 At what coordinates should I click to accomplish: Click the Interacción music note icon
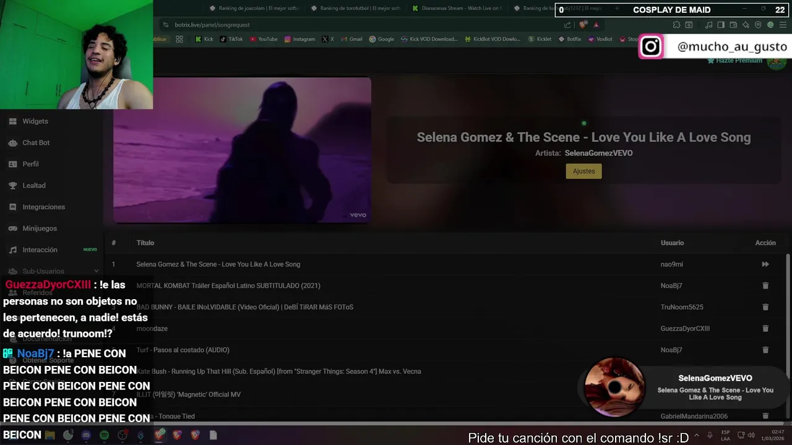coord(12,250)
